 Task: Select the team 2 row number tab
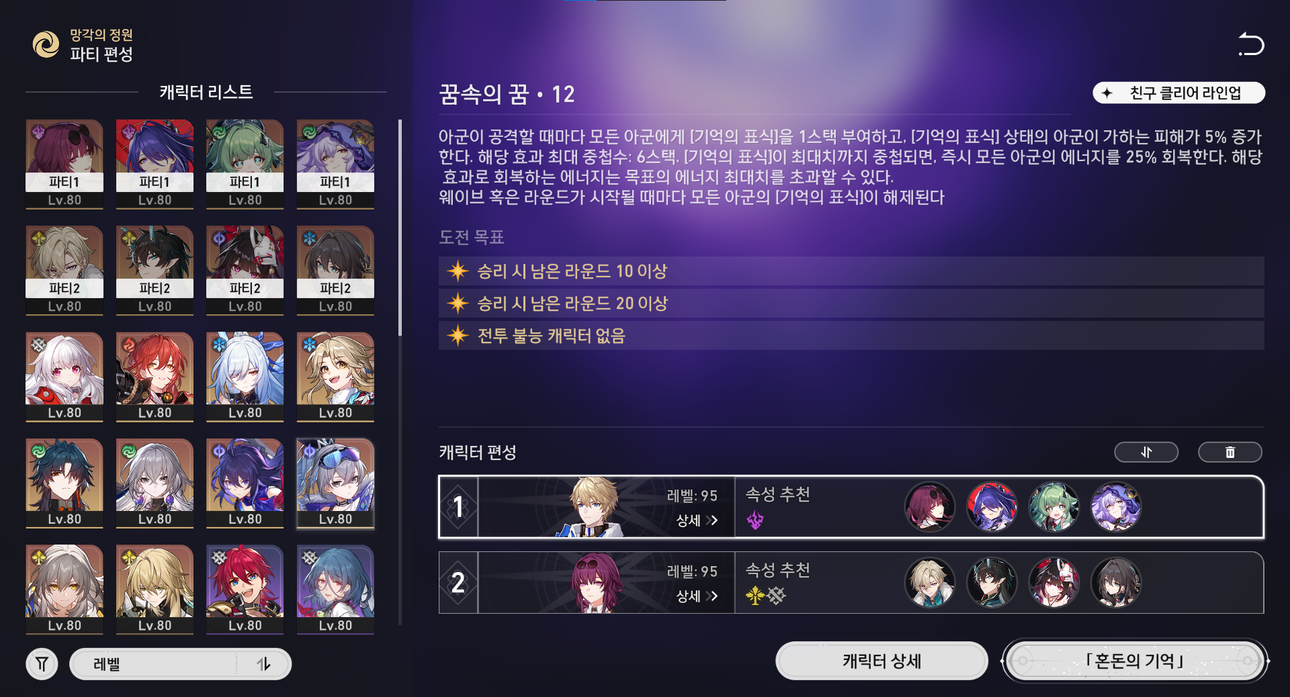pos(458,582)
